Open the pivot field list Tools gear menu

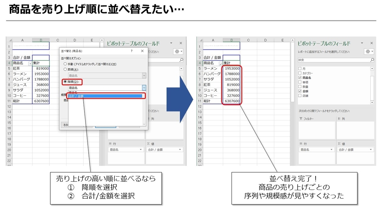(x=368, y=51)
